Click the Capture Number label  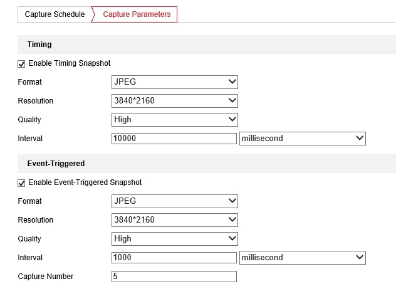pos(46,277)
